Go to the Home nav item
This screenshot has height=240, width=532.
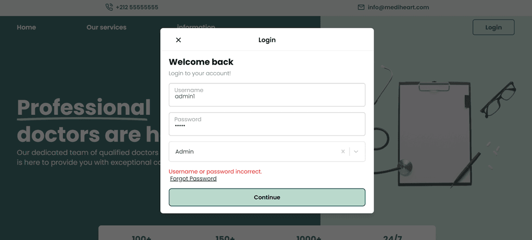pos(26,27)
